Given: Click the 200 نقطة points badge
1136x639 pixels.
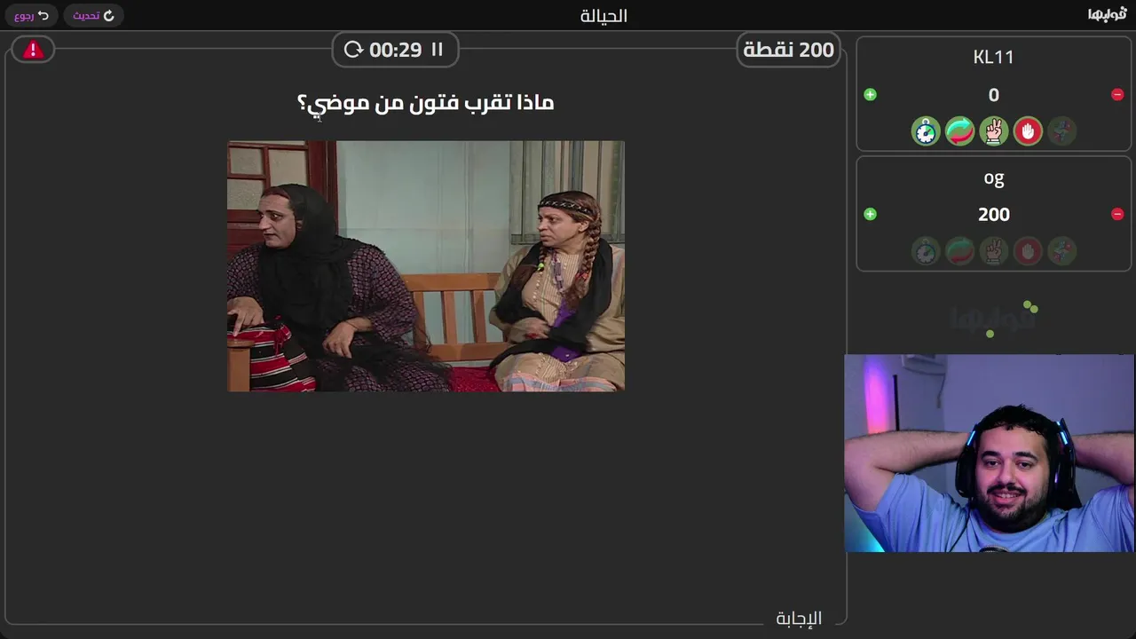Looking at the screenshot, I should pos(788,50).
